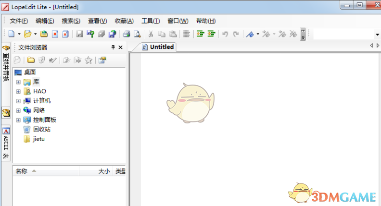Click the blue disk with pencil icon

pyautogui.click(x=112, y=34)
